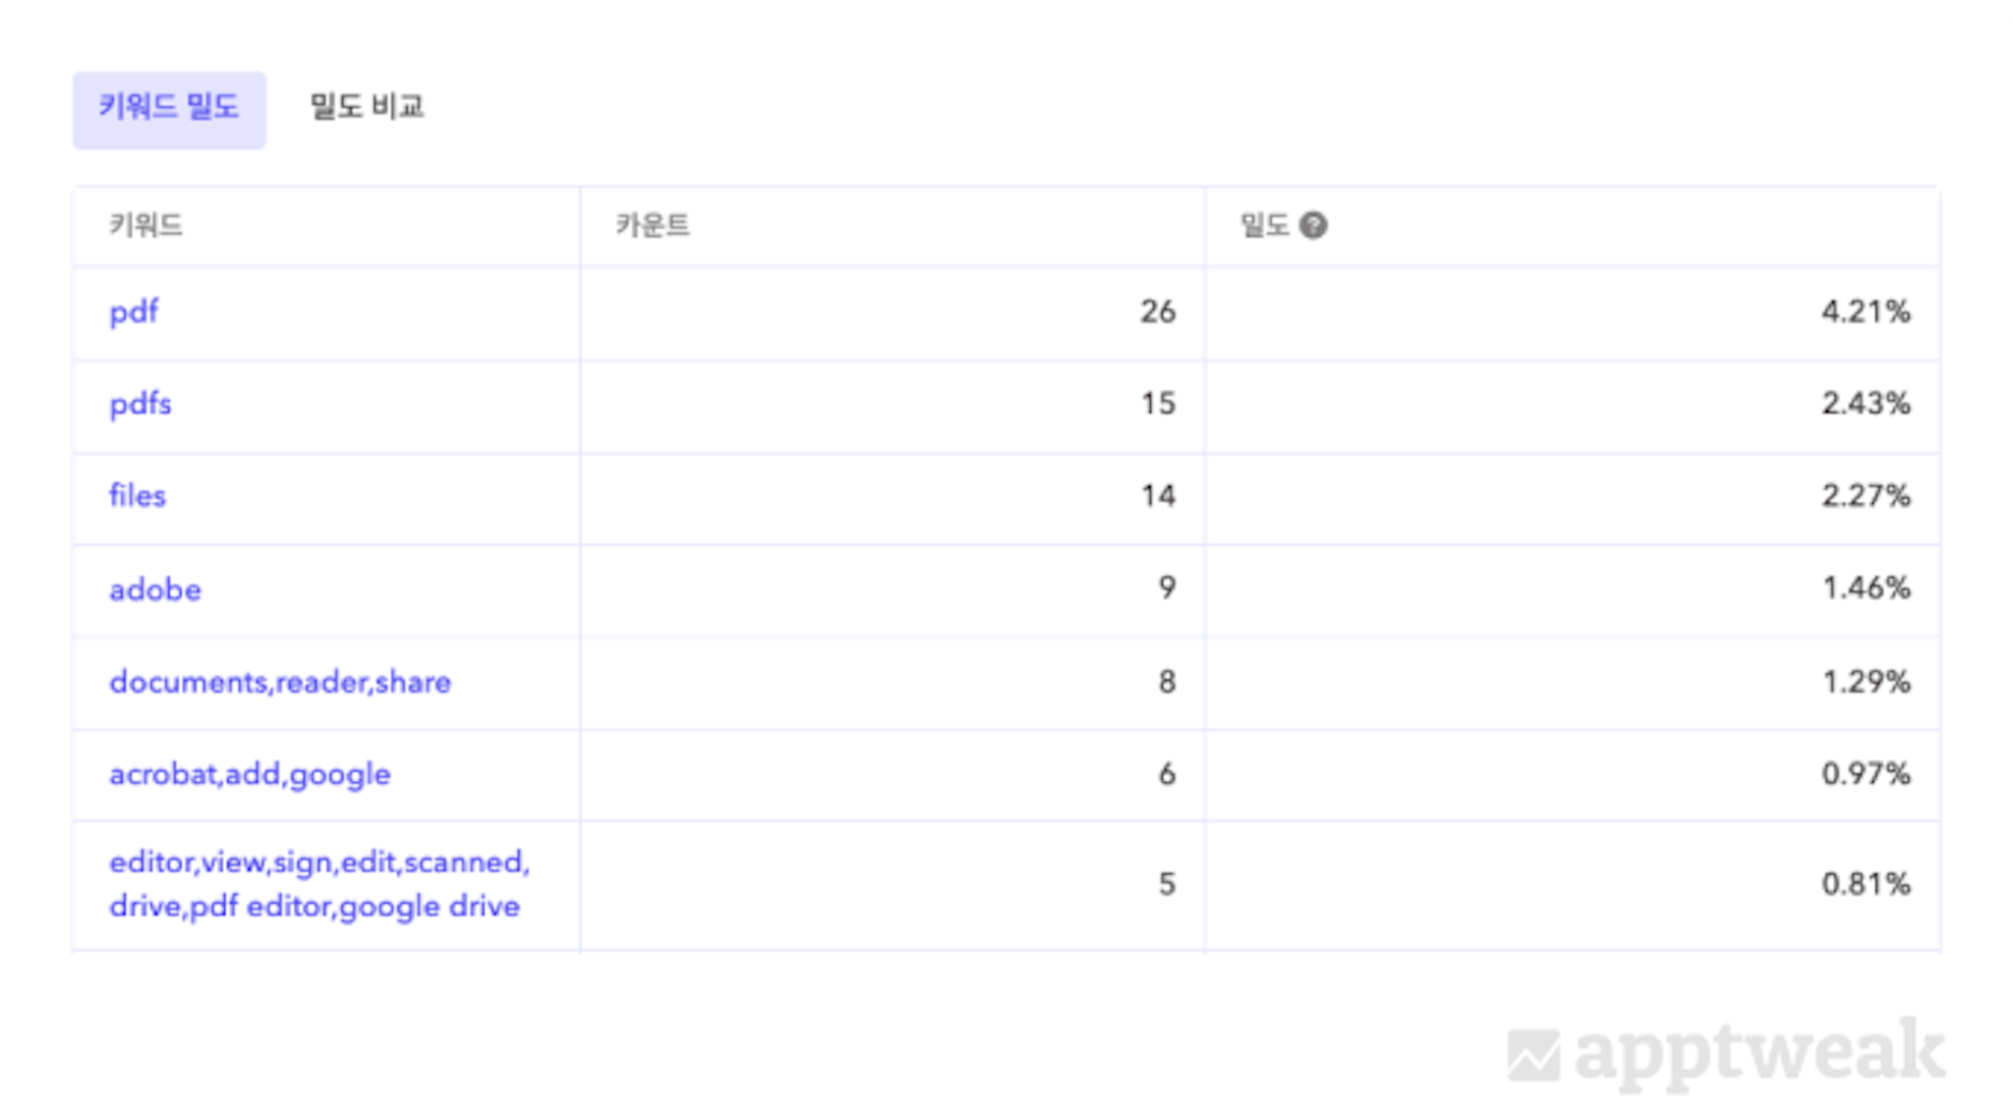The width and height of the screenshot is (2013, 1116).
Task: Open documents,reader,share keyword link
Action: click(280, 682)
